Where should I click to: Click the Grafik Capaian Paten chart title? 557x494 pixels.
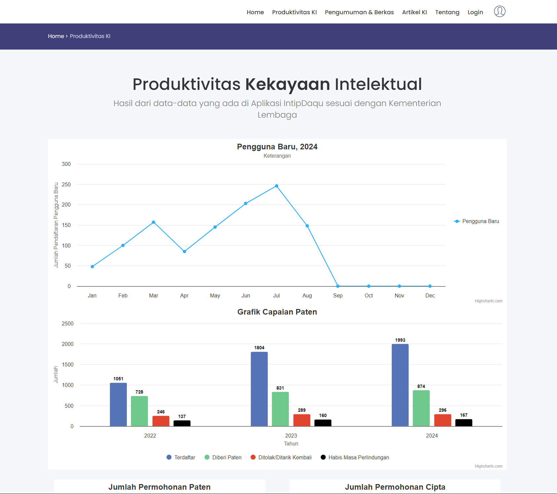[277, 312]
